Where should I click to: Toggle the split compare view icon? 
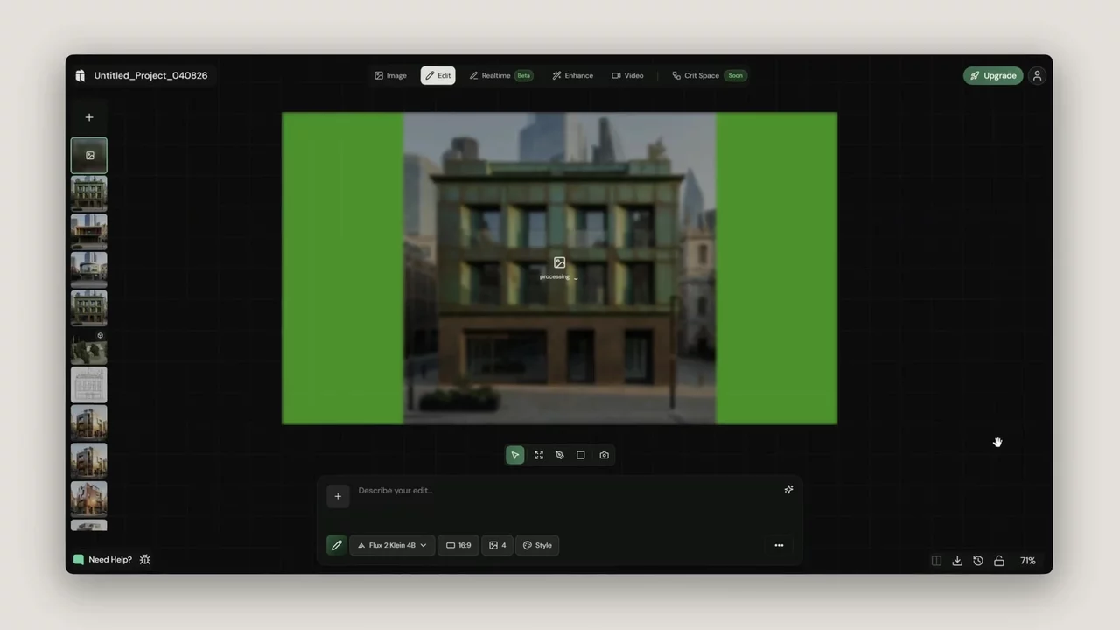936,561
